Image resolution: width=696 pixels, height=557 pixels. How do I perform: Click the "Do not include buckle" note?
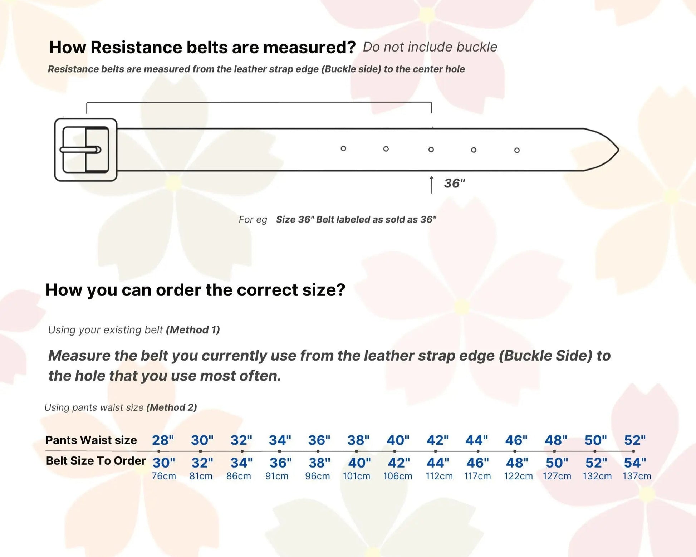(430, 47)
